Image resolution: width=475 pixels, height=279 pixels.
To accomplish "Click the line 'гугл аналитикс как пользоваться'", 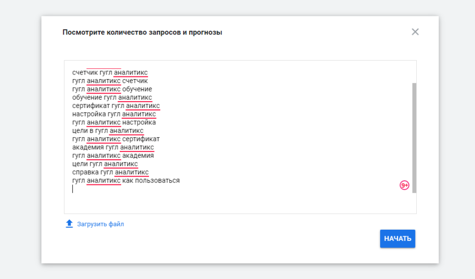I will pyautogui.click(x=126, y=181).
